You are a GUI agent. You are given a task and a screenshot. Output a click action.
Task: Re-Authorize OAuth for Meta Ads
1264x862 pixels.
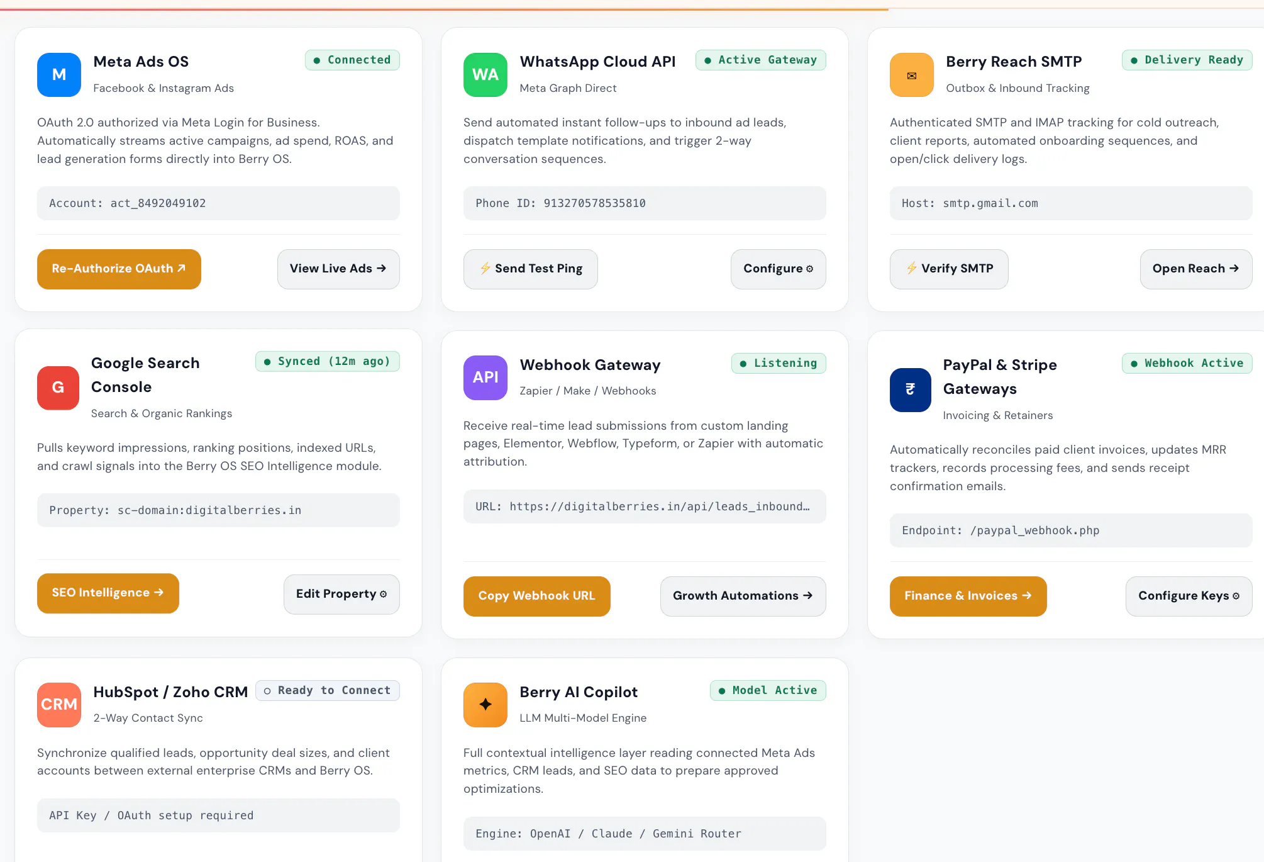[x=119, y=269]
